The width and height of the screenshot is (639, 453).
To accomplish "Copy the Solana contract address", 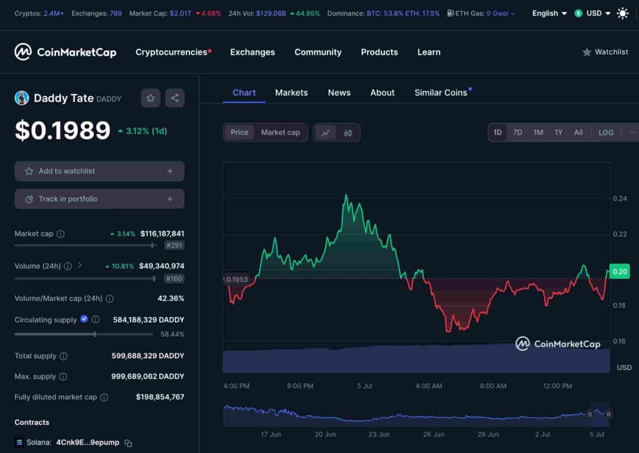I will [x=129, y=443].
